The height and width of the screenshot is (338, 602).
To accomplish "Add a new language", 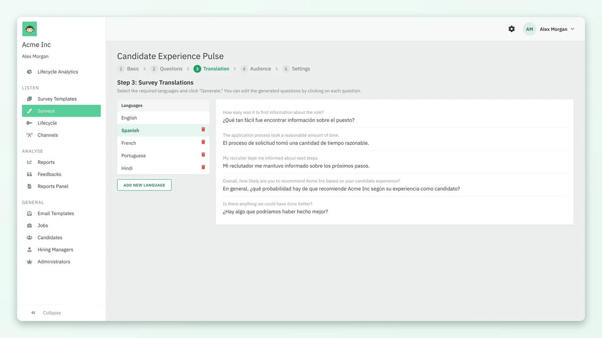I will 144,185.
